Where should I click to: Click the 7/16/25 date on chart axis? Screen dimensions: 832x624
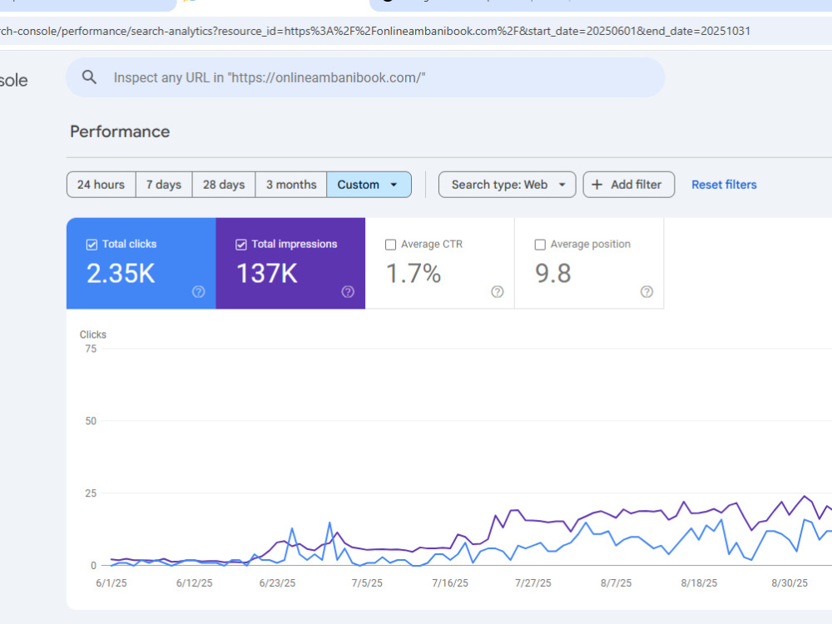[x=450, y=583]
